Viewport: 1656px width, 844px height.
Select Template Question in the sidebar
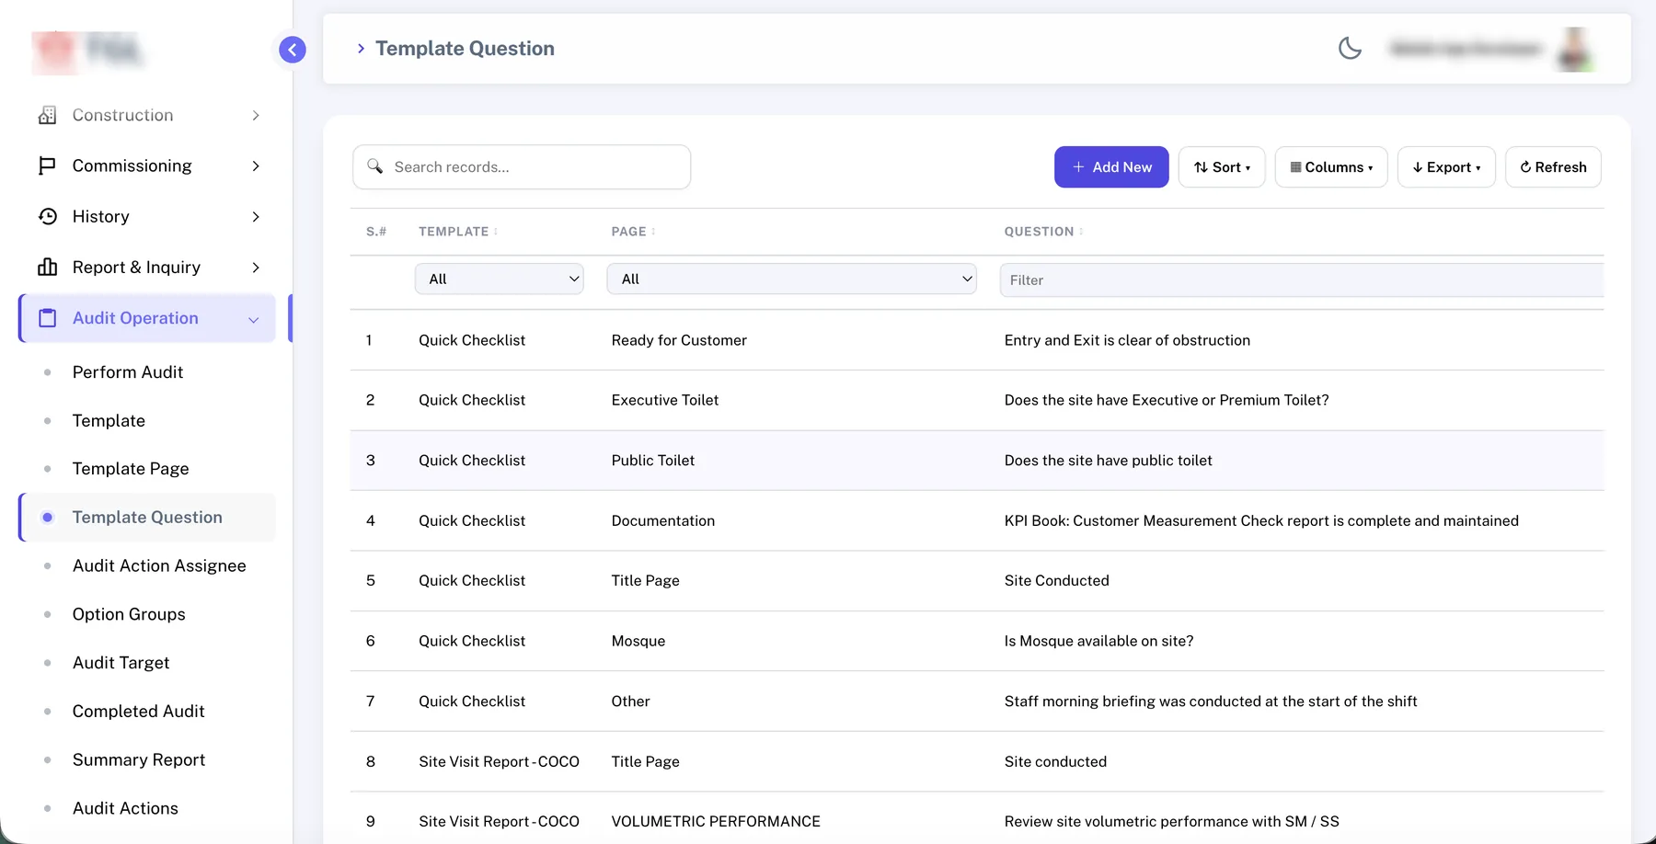coord(147,518)
